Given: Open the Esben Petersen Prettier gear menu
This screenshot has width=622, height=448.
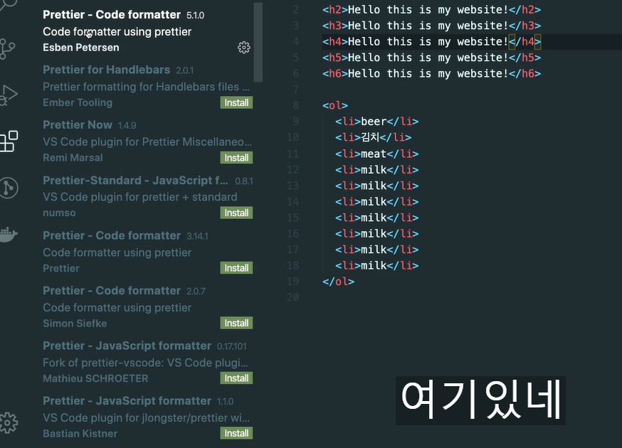Looking at the screenshot, I should [x=244, y=48].
